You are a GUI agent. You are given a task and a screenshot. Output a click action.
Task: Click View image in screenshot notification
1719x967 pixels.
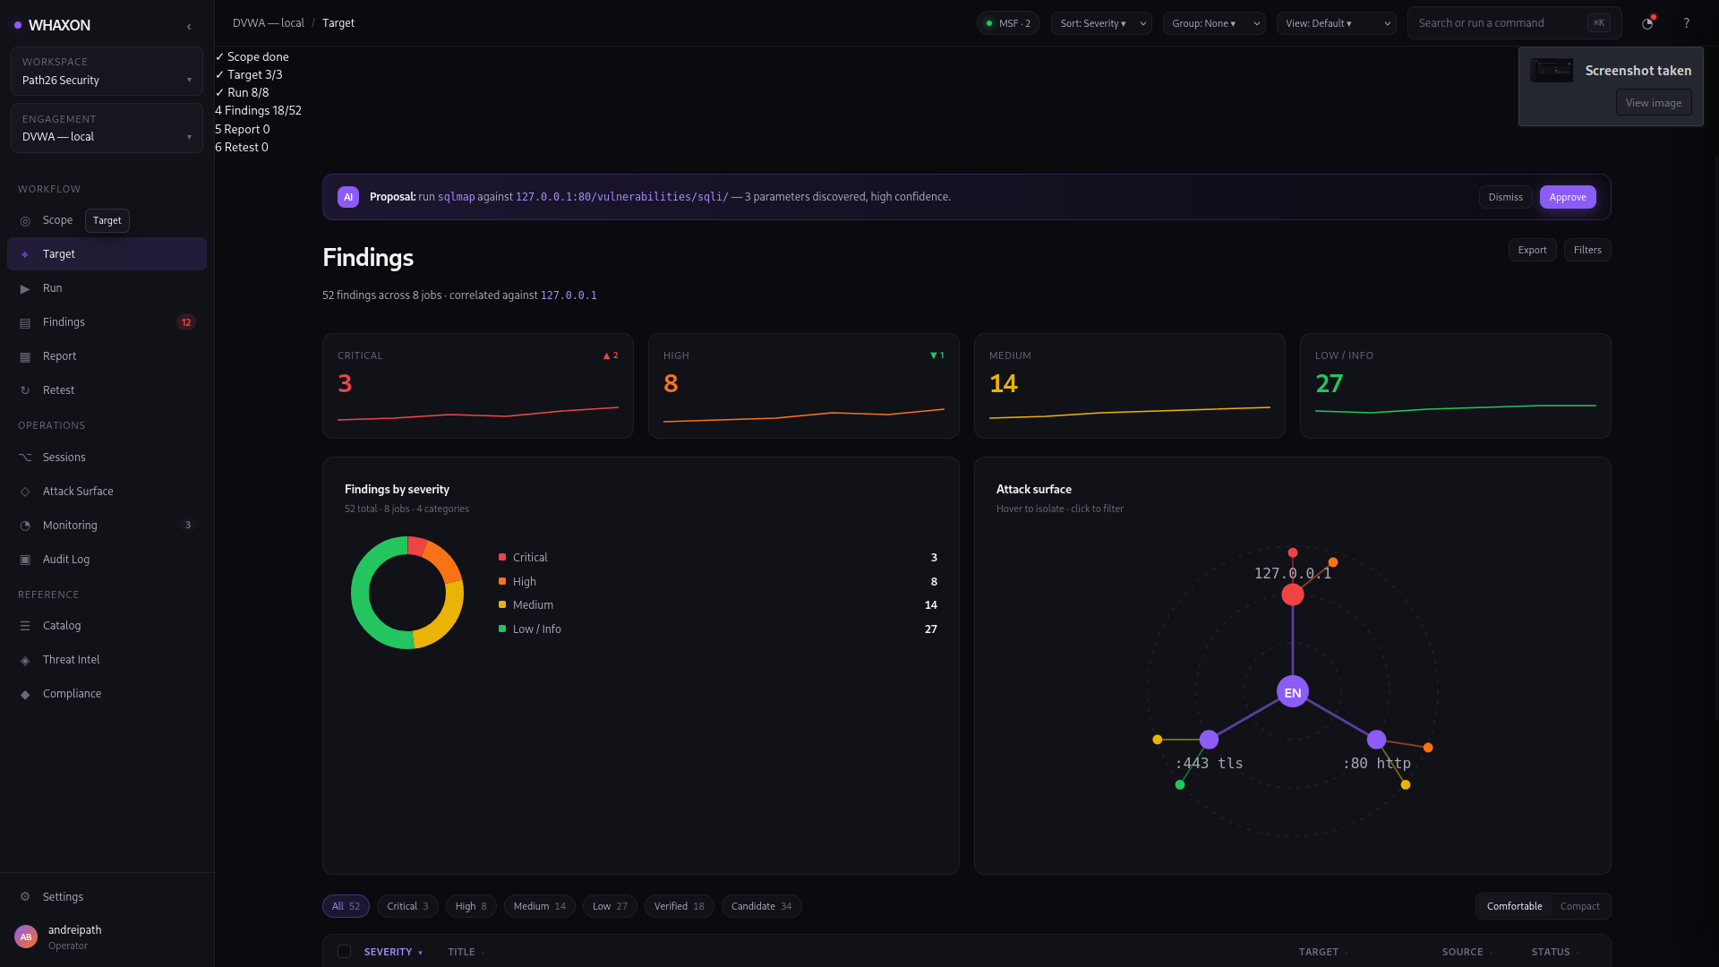tap(1654, 103)
